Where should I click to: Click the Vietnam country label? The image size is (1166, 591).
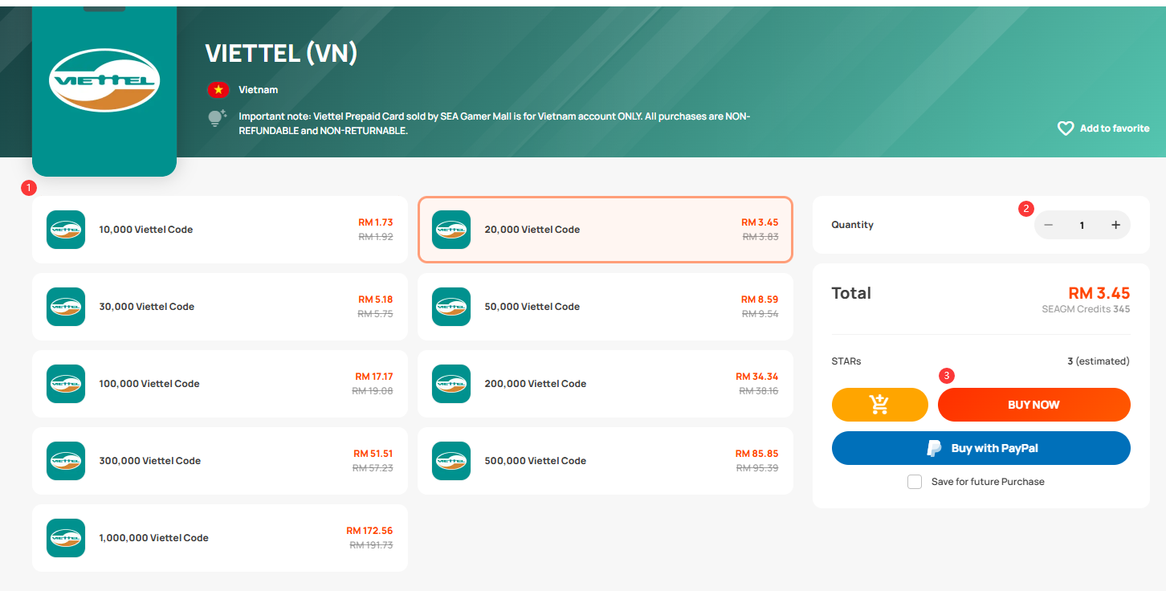(x=259, y=90)
